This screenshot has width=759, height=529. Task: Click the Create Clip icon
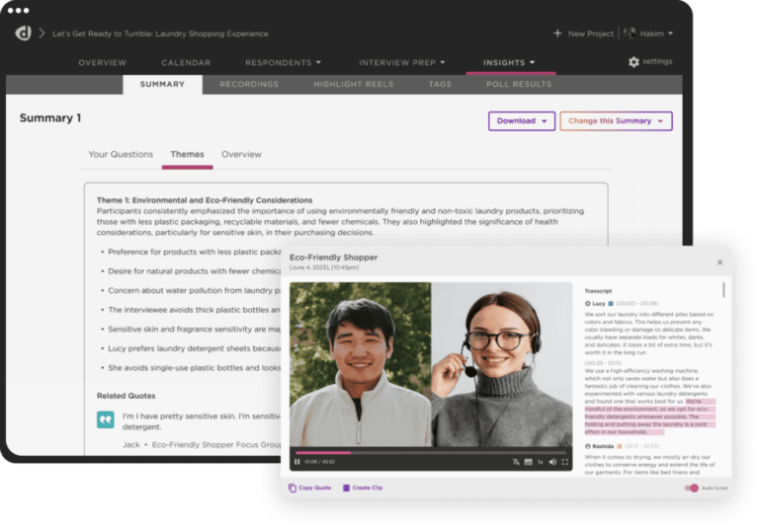click(346, 488)
